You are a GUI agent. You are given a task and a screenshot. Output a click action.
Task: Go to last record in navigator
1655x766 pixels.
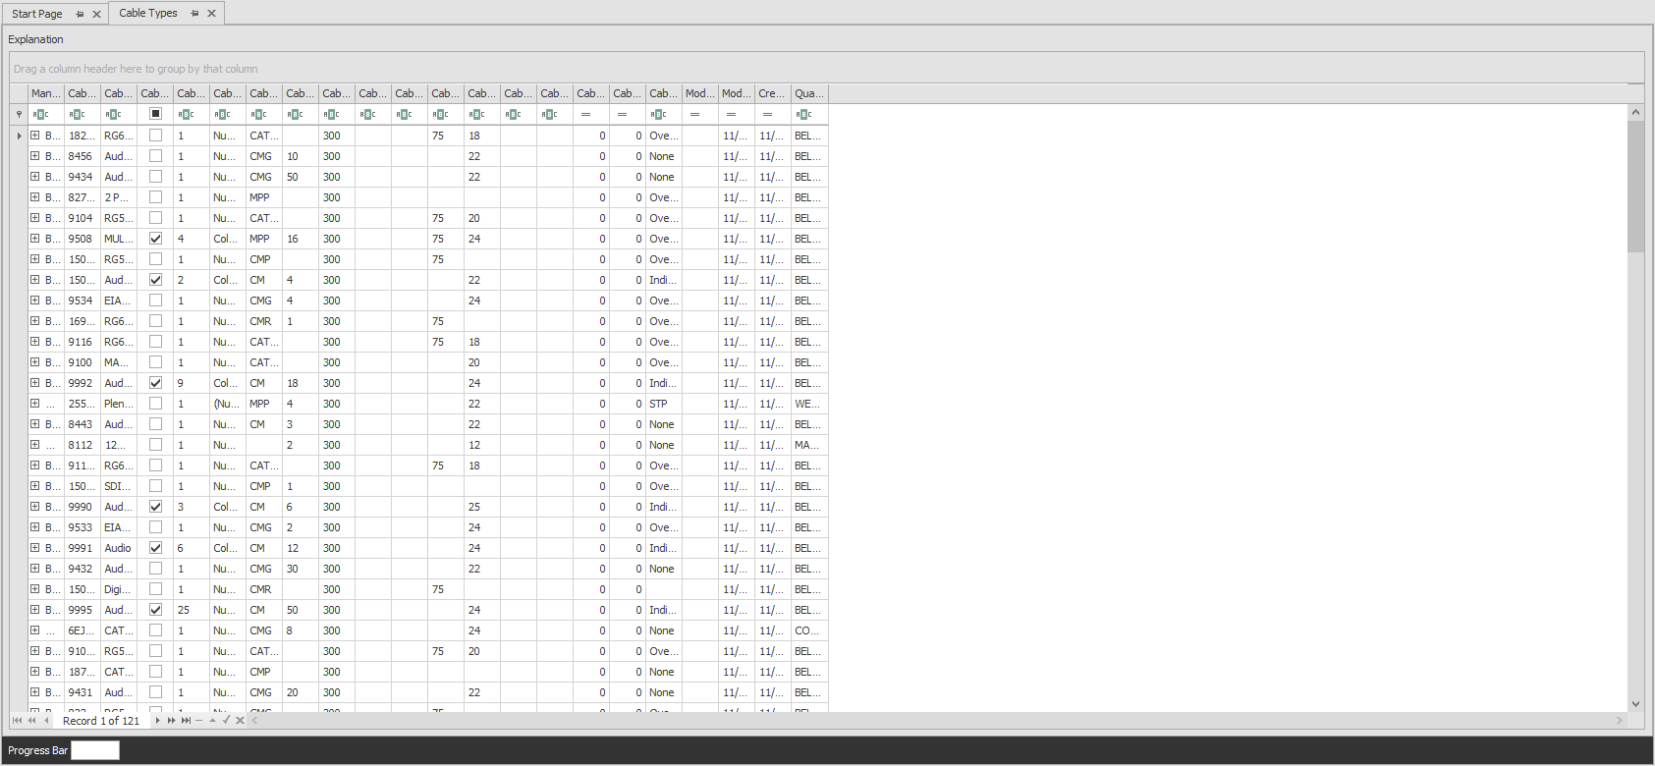pyautogui.click(x=186, y=721)
